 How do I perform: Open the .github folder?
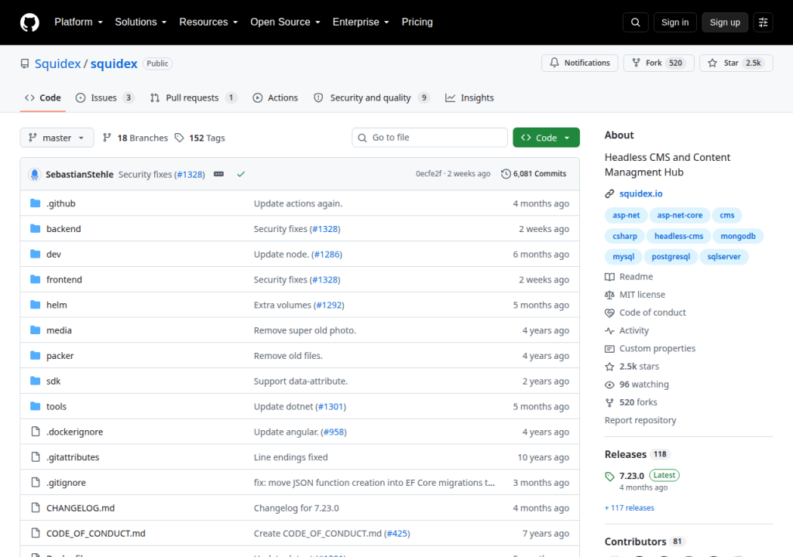tap(60, 203)
